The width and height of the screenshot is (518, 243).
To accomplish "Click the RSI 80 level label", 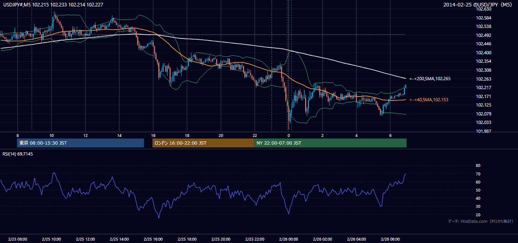I will pyautogui.click(x=478, y=166).
